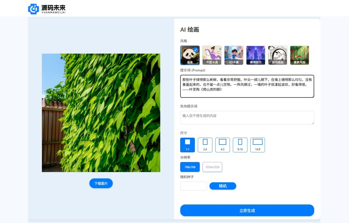Choose the 中国卡通 style thumbnail
Screen dimensions: 349x223
tap(212, 55)
